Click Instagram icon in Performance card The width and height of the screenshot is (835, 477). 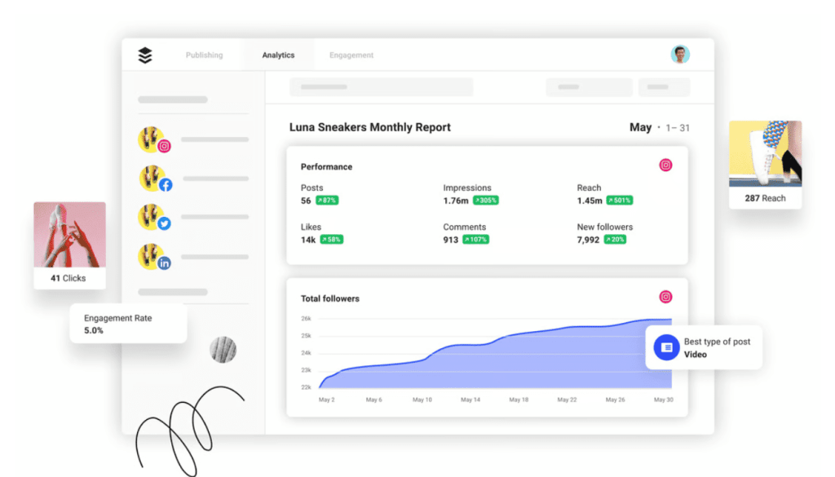click(665, 166)
